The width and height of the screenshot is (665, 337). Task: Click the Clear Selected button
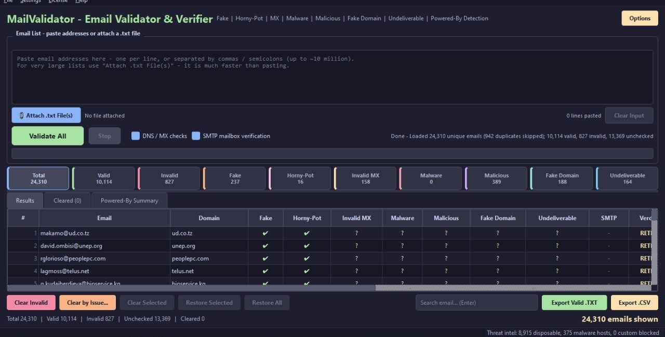pyautogui.click(x=147, y=303)
